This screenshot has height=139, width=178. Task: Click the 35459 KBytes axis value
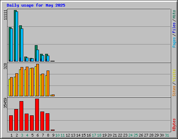(5, 103)
